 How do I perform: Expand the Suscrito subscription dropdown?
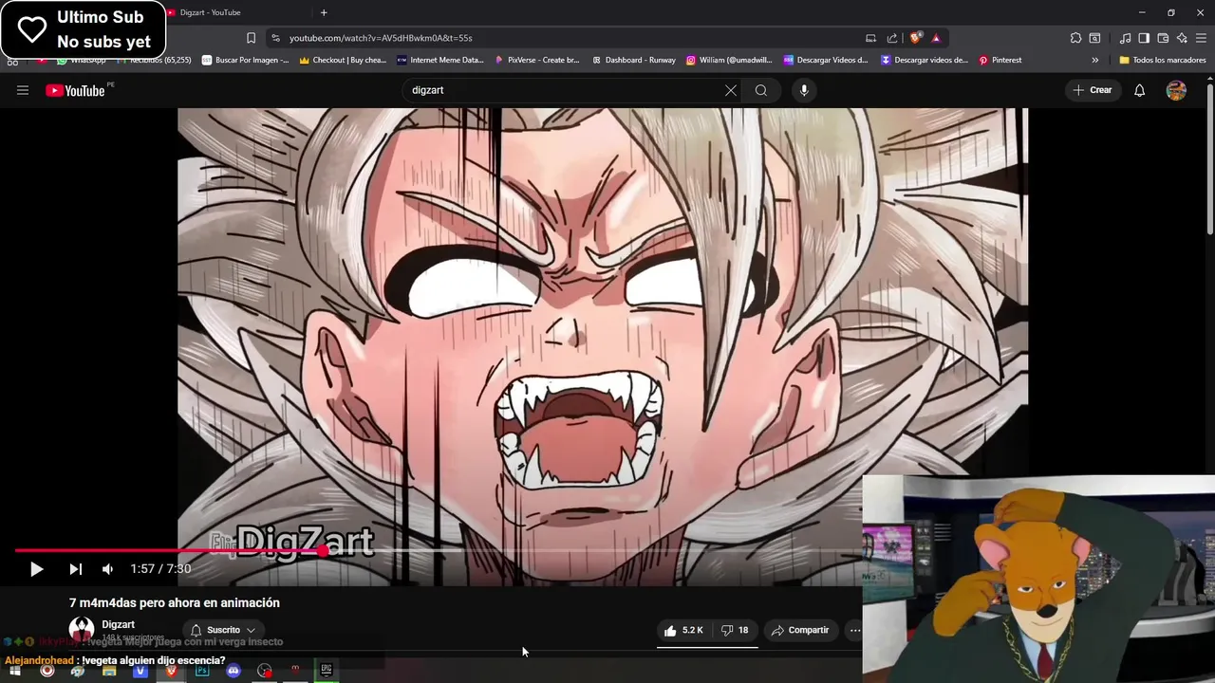click(x=223, y=630)
